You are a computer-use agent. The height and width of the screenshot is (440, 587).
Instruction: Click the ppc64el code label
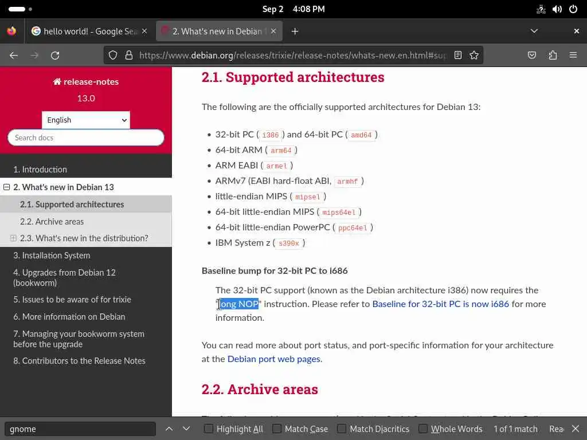point(353,228)
